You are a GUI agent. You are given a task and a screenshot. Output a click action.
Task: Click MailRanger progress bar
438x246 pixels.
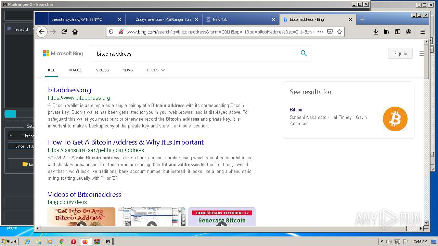click(20, 114)
